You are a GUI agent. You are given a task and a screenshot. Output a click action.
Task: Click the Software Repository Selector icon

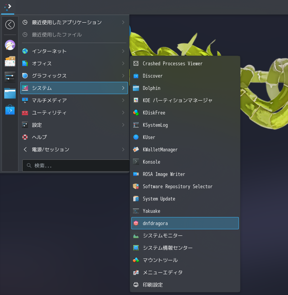point(136,186)
